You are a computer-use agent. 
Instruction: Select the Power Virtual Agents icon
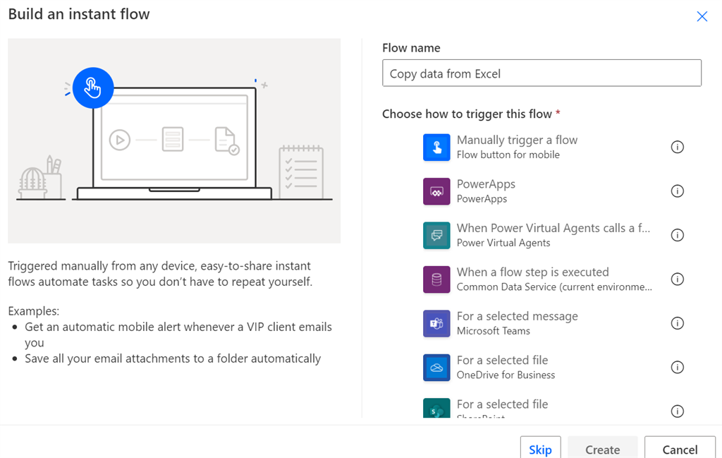pyautogui.click(x=436, y=234)
